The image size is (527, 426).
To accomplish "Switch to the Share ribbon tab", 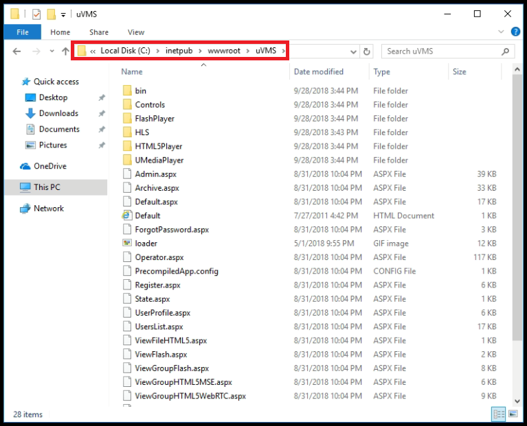I will [99, 32].
